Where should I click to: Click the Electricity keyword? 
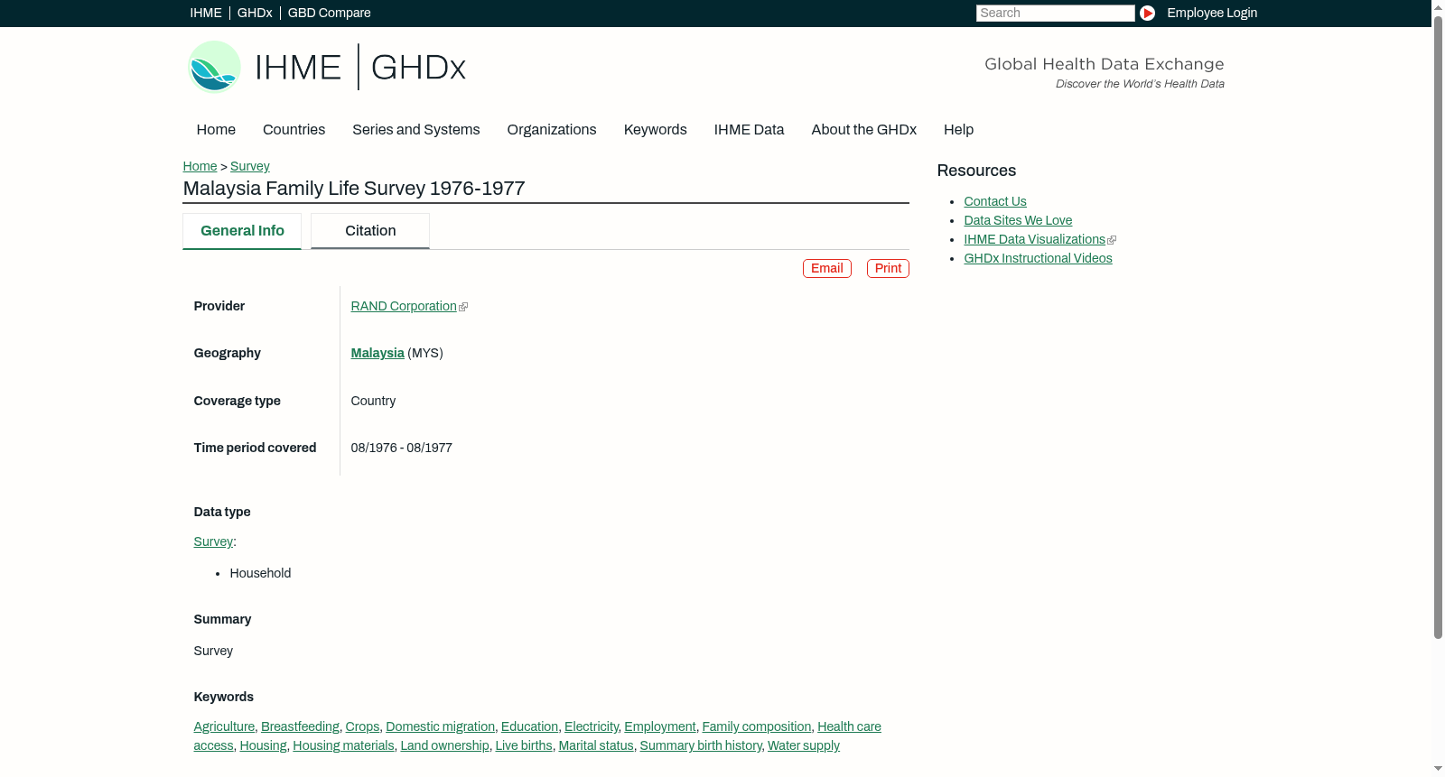click(592, 727)
